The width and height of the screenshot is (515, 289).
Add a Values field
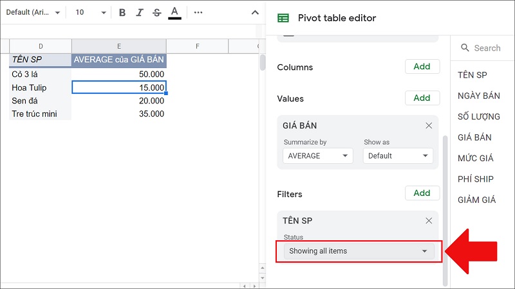(422, 98)
